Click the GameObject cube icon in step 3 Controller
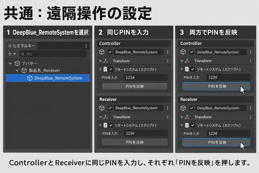 [x=183, y=52]
